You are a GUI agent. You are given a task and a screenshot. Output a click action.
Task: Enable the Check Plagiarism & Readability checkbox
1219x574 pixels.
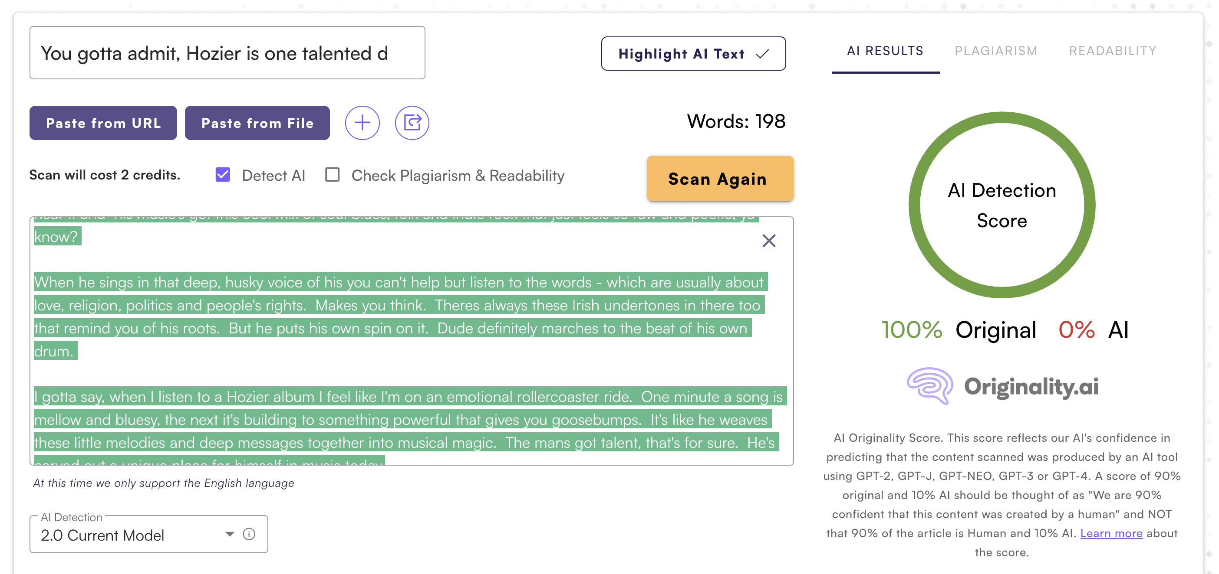coord(332,175)
